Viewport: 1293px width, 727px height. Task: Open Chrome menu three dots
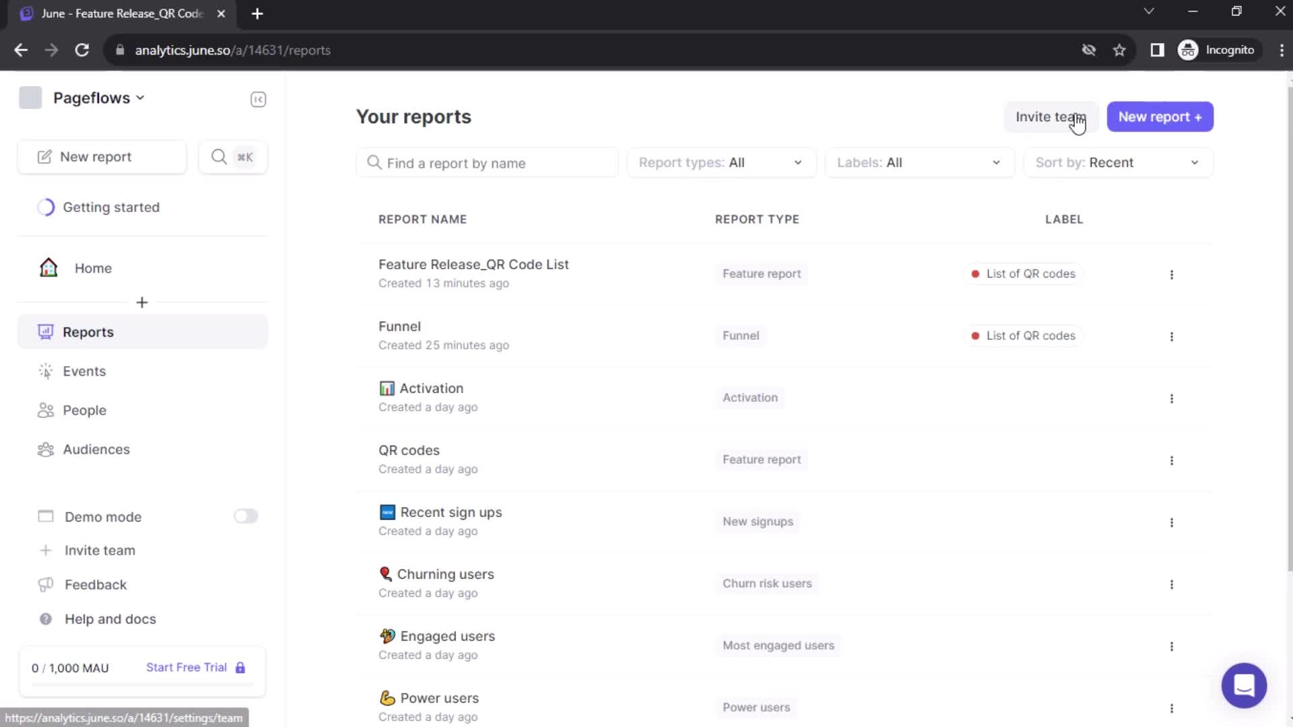tap(1282, 50)
